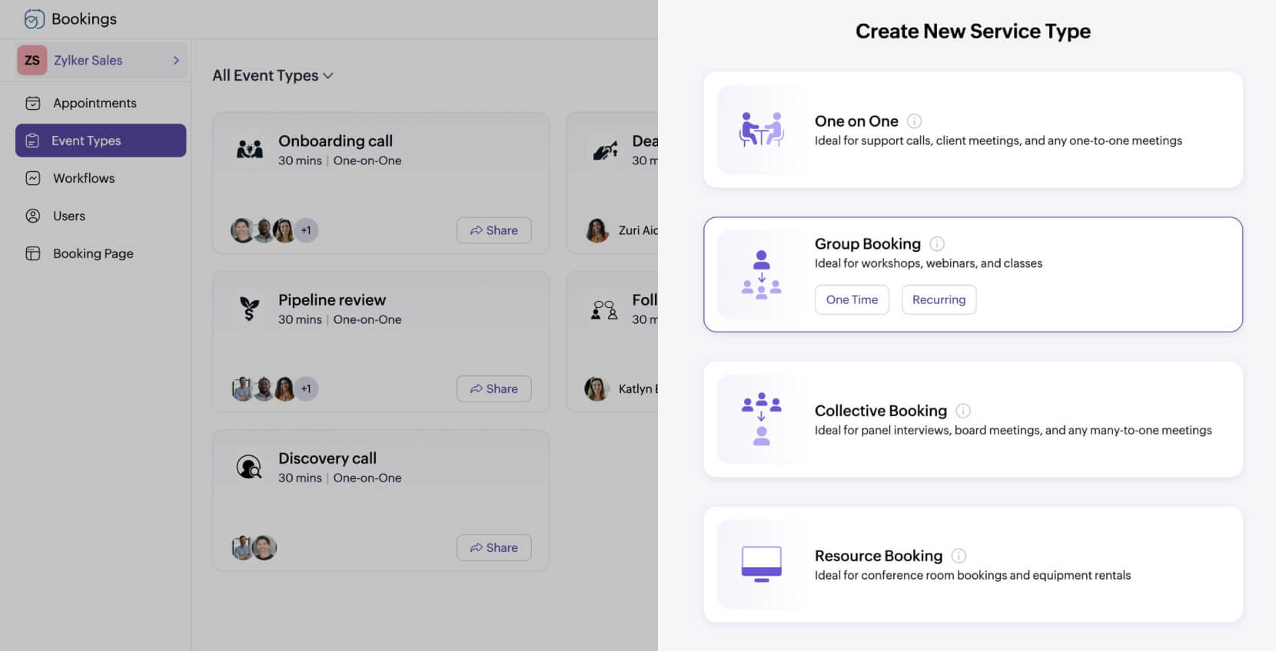This screenshot has height=651, width=1276.
Task: Click the +1 badge on Onboarding call
Action: tap(306, 230)
